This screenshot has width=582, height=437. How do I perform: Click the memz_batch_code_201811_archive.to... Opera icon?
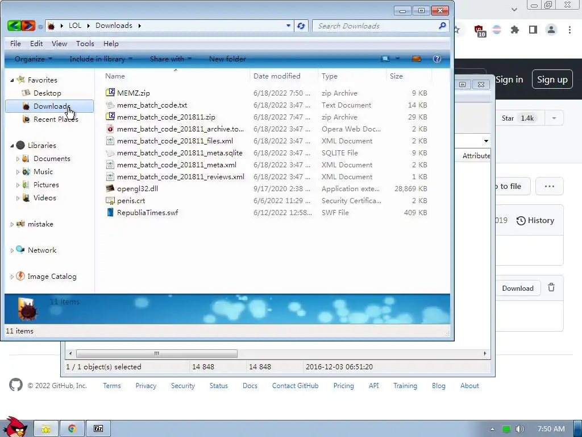pyautogui.click(x=110, y=129)
